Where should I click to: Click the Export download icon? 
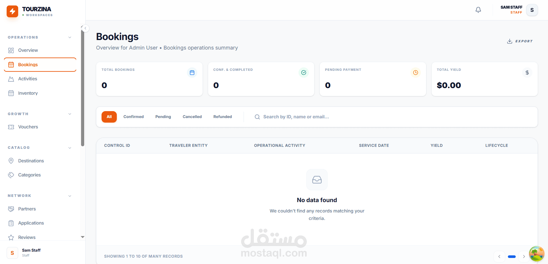(x=510, y=41)
